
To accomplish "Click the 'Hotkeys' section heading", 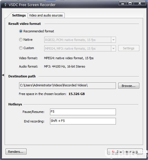I will tap(15, 104).
